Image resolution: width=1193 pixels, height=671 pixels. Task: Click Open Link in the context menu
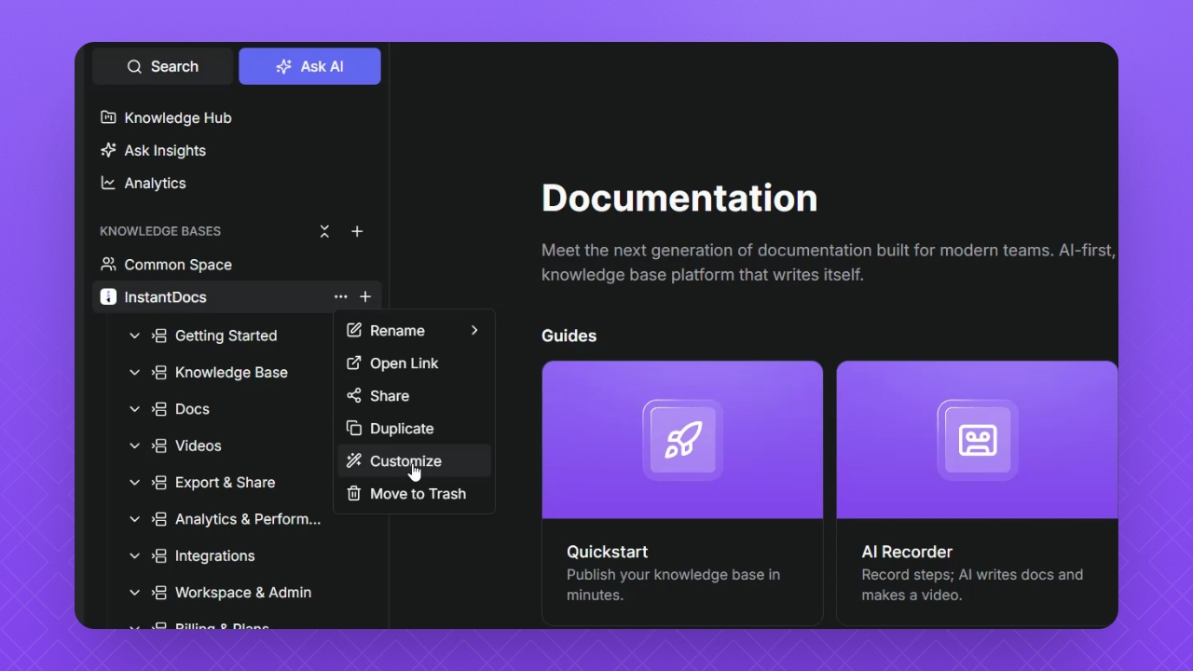(x=404, y=363)
